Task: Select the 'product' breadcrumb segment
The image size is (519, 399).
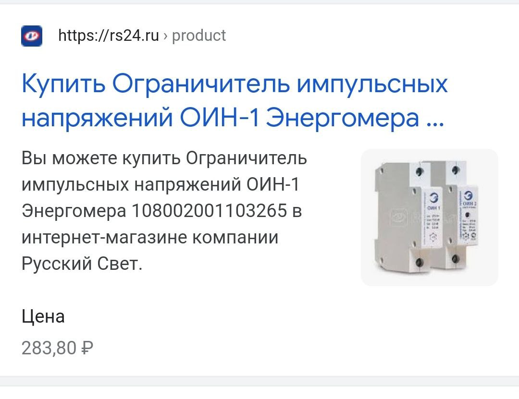Action: coord(199,36)
